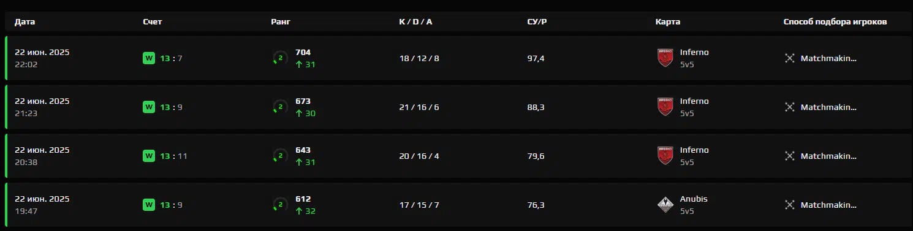The height and width of the screenshot is (231, 913).
Task: Click green W win badge of 19:47 match
Action: point(149,205)
